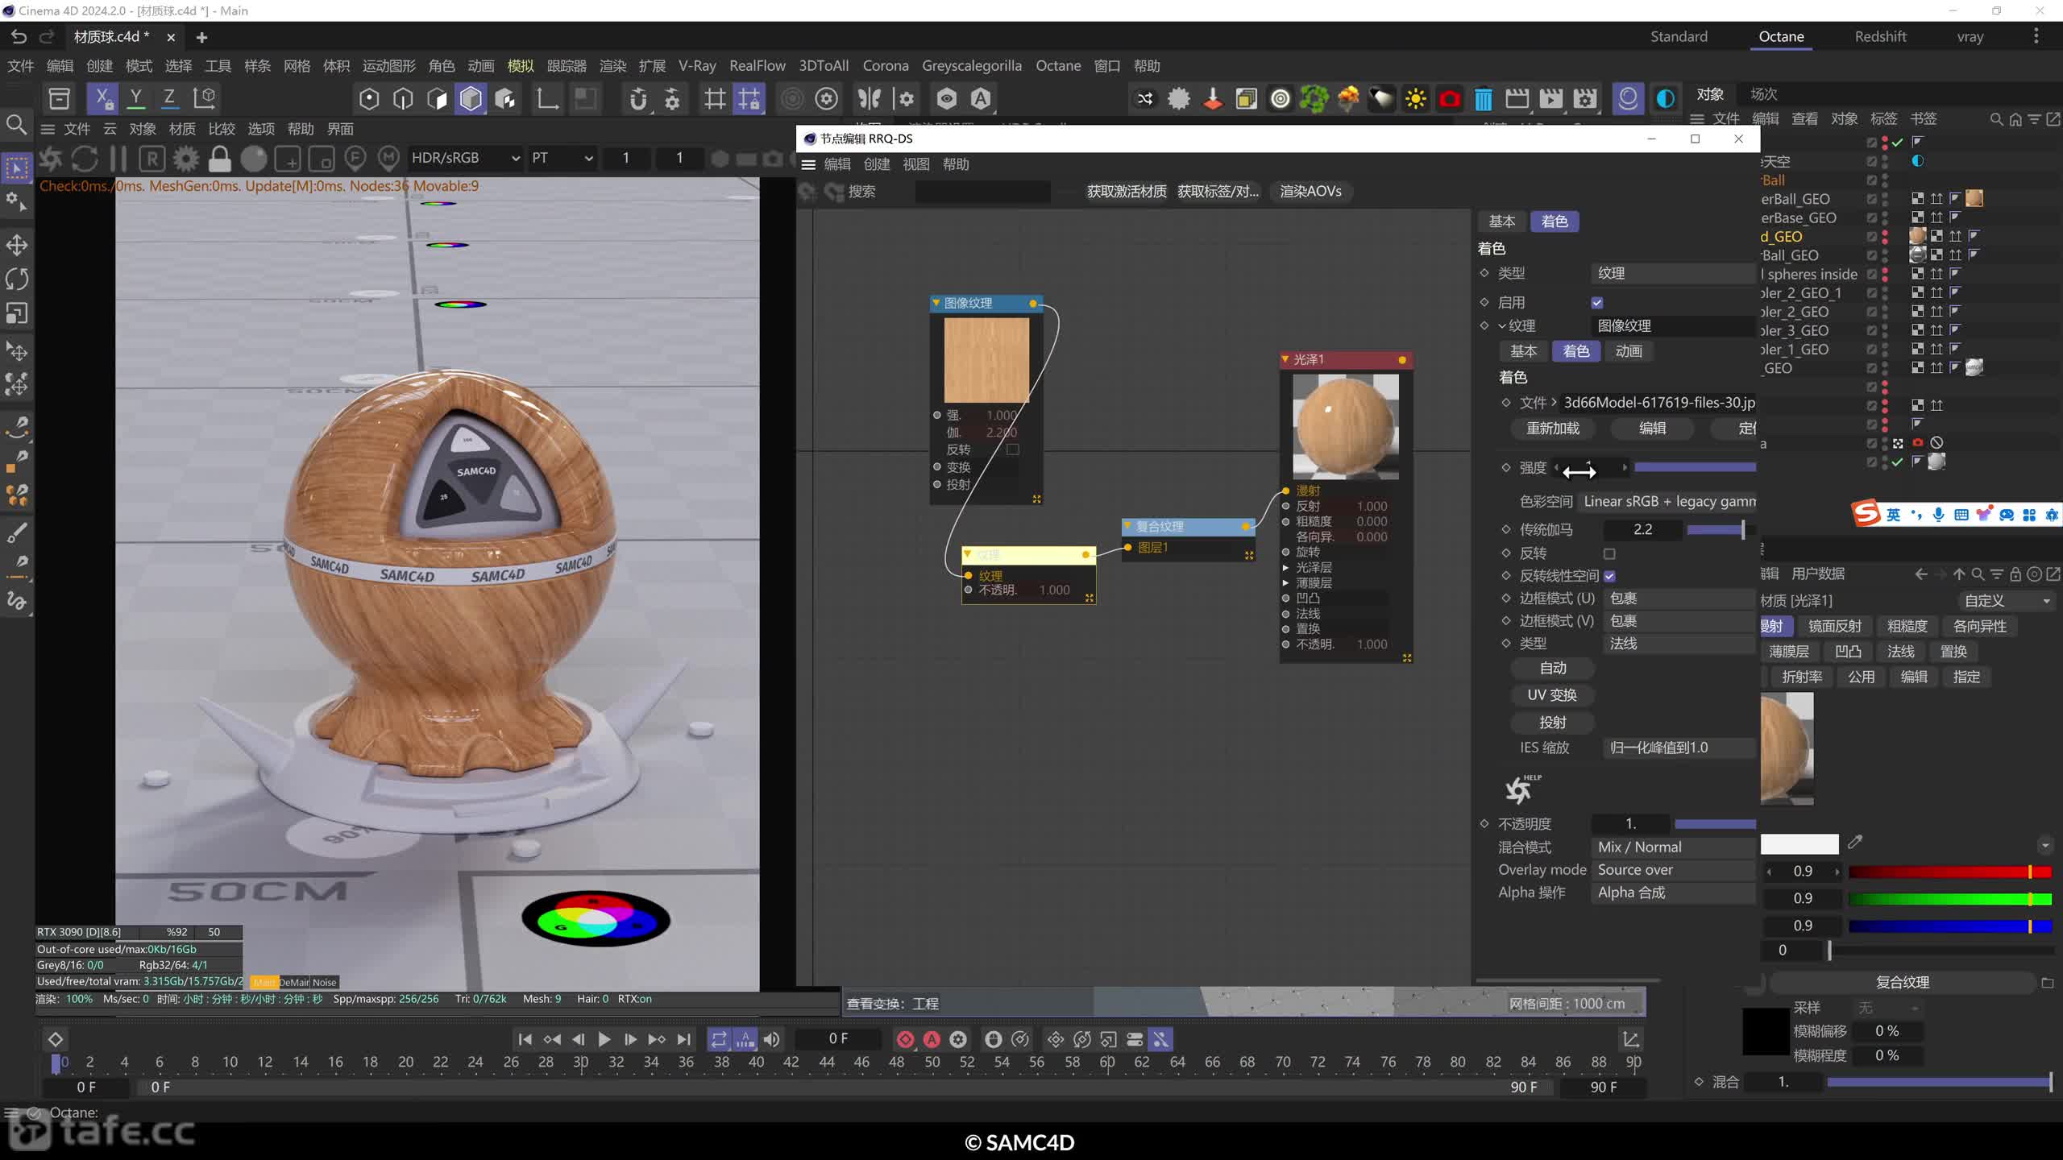2063x1160 pixels.
Task: Click the 获取激活材质 button
Action: (1127, 192)
